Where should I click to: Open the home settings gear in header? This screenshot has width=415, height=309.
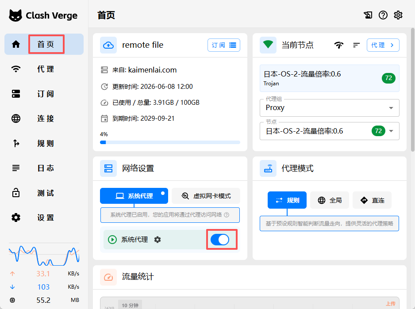(398, 15)
